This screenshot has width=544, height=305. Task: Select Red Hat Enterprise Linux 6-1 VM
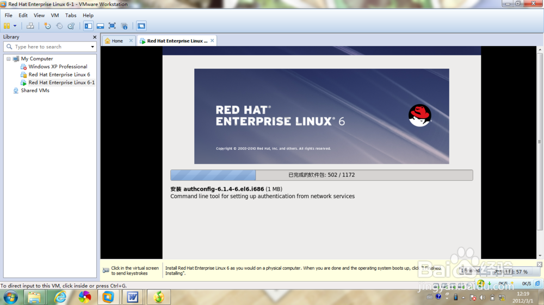click(x=61, y=82)
